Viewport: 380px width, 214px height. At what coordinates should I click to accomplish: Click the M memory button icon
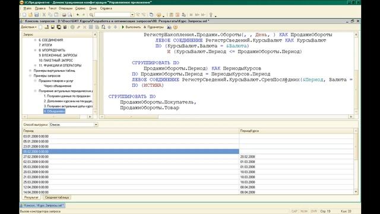click(191, 15)
